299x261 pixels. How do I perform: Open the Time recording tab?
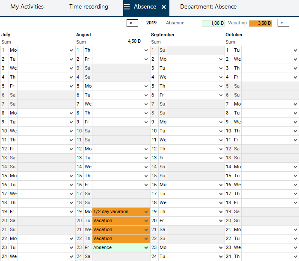pos(89,7)
